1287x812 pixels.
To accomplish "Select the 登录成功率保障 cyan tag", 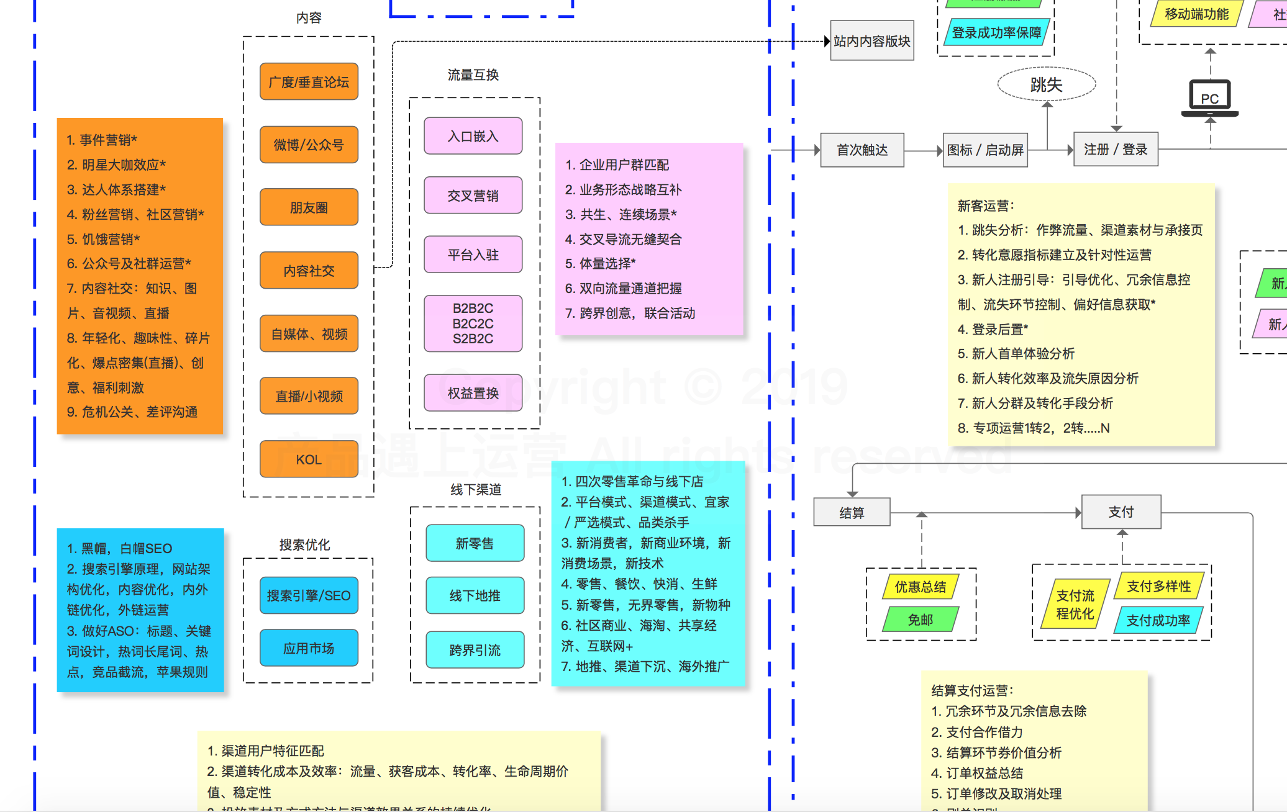I will tap(996, 33).
